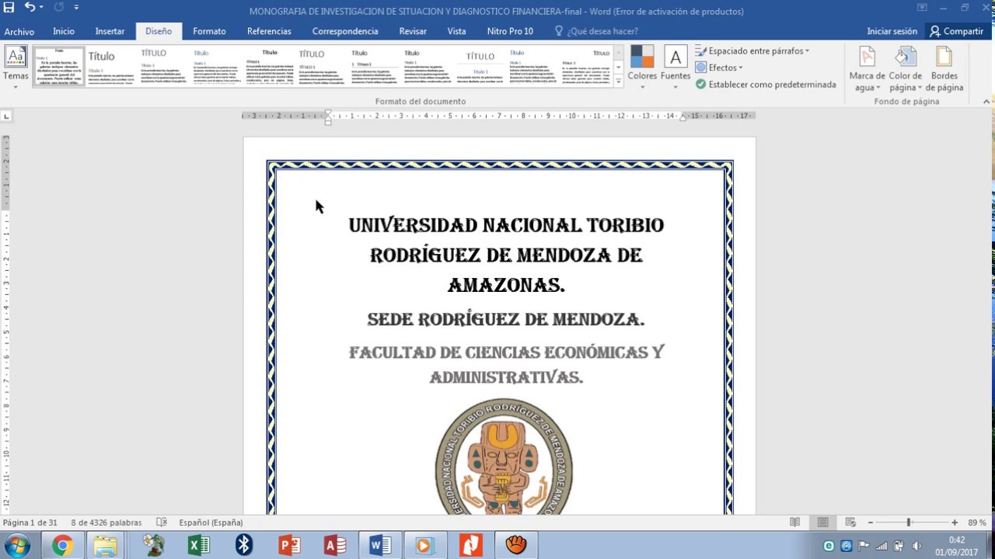Switch to the Inicio tab

pos(64,31)
